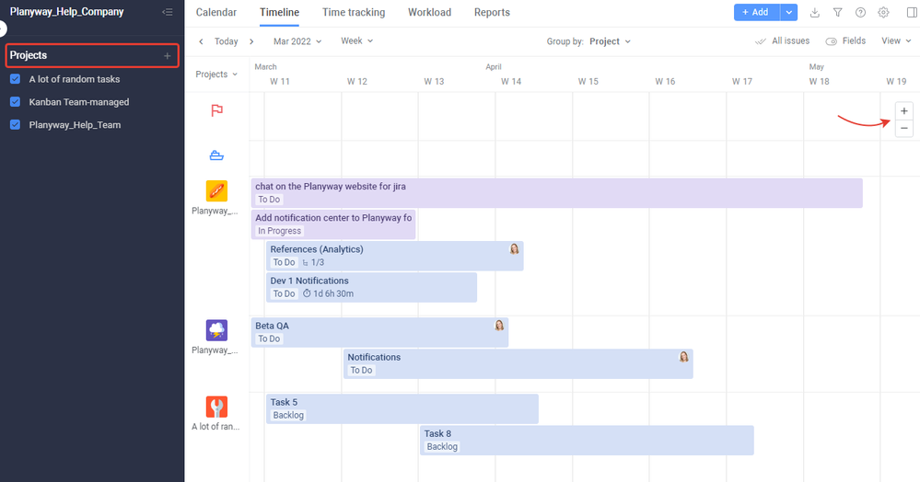This screenshot has height=482, width=920.
Task: Select the orange wrench project icon
Action: [216, 407]
